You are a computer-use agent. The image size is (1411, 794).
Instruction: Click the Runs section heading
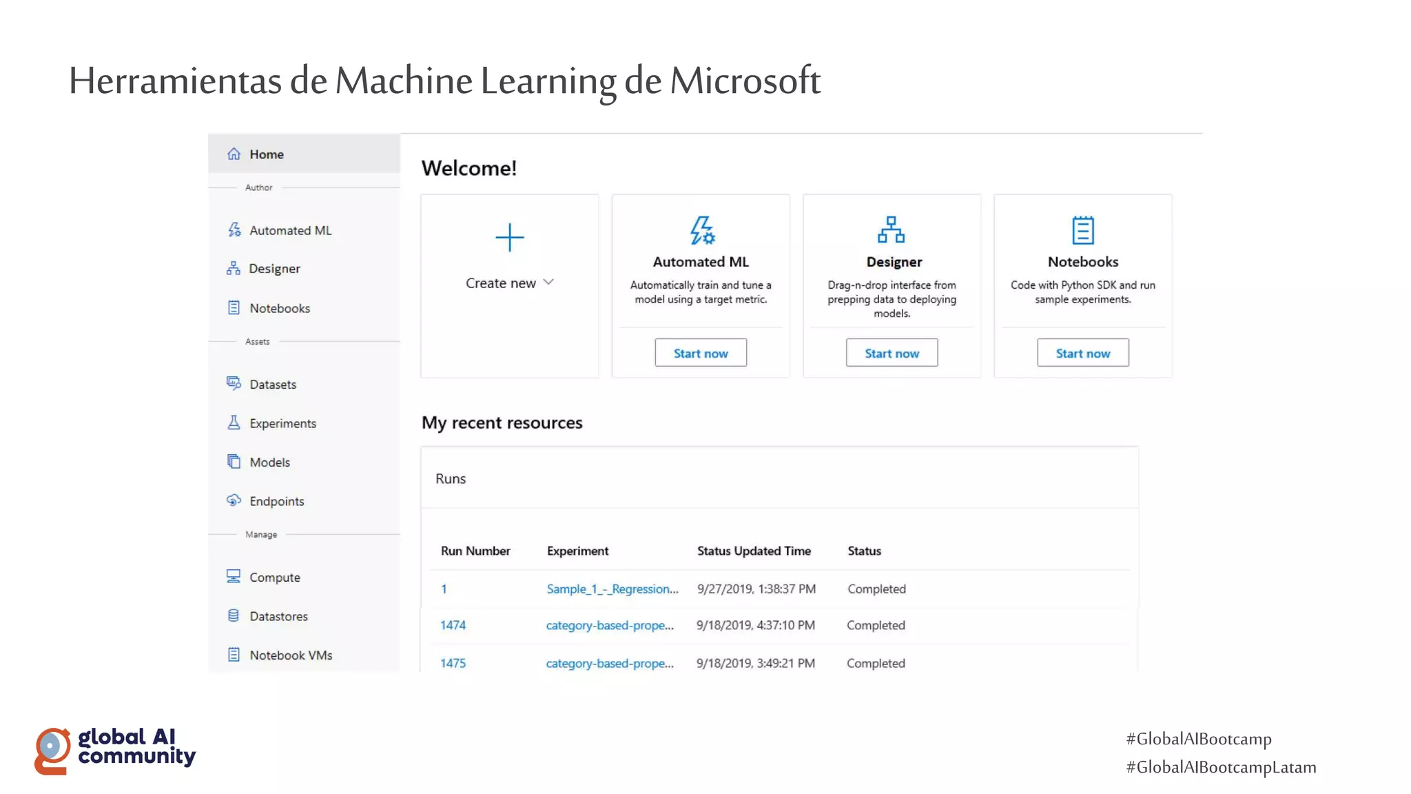pos(451,478)
